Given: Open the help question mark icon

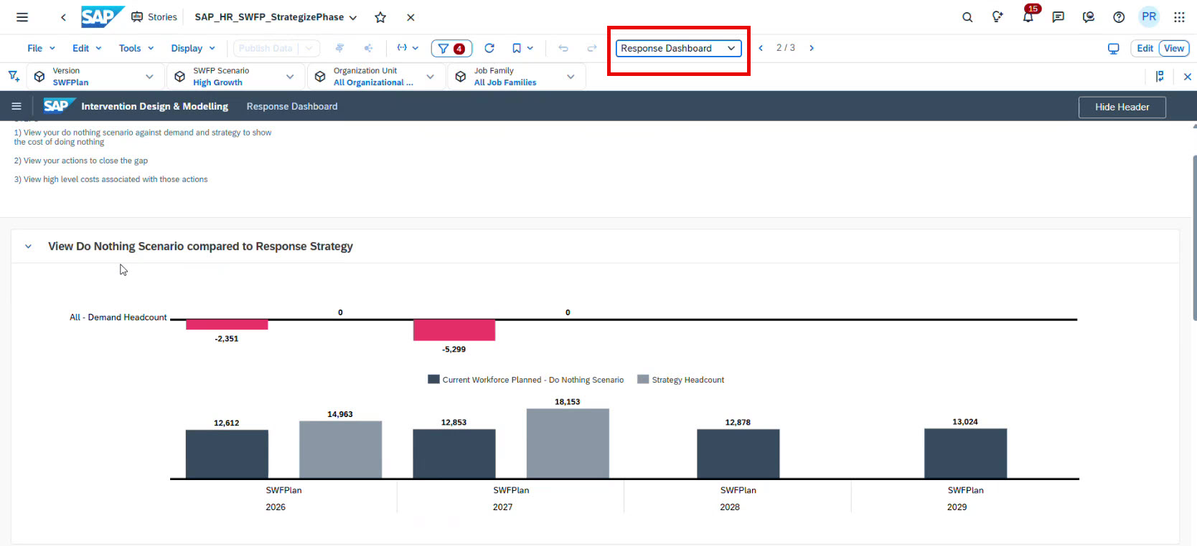Looking at the screenshot, I should coord(1118,17).
